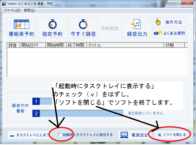Click the 開始時間 column header
This screenshot has height=145, width=196.
(56, 45)
